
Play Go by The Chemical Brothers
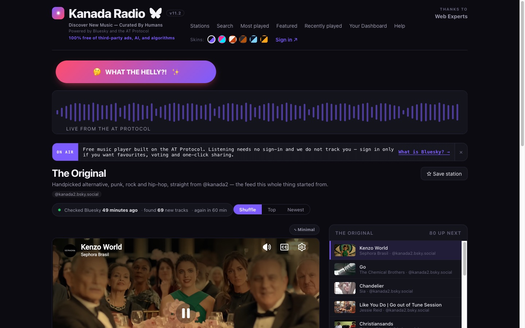click(x=396, y=269)
